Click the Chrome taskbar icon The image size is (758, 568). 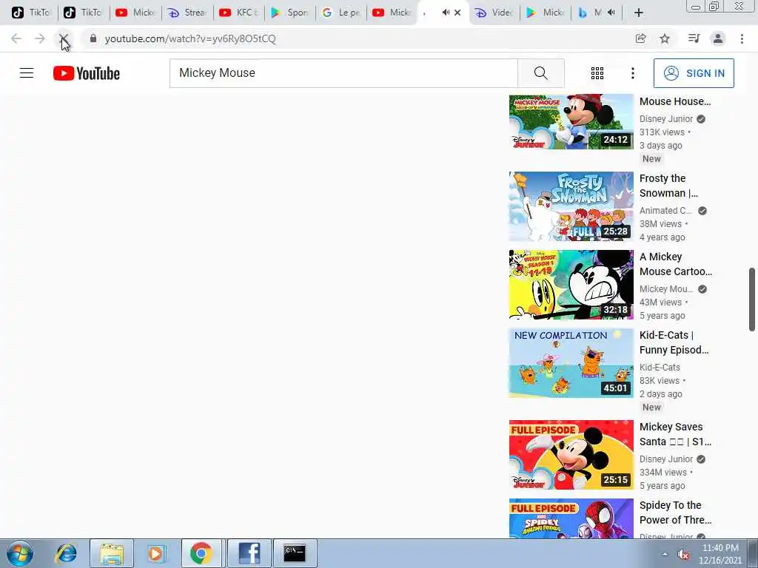[201, 553]
